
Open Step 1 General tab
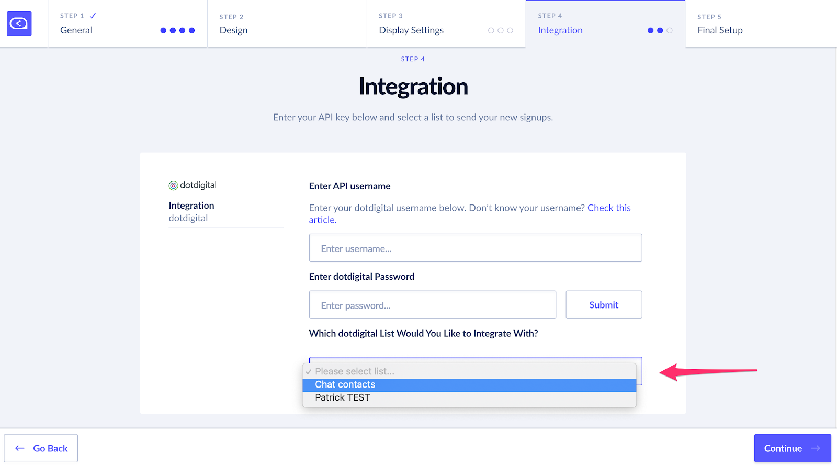128,24
